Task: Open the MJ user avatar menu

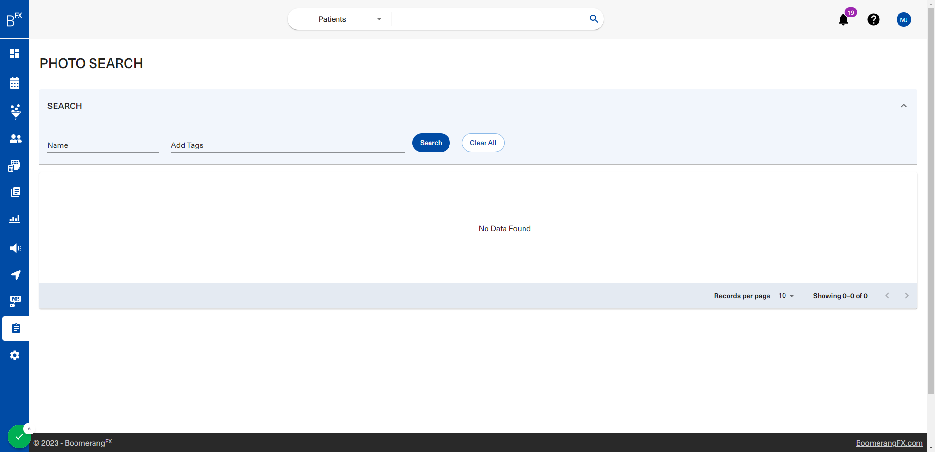Action: (x=904, y=19)
